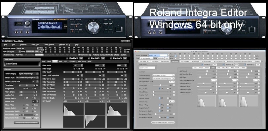Click Partial1 AMP Level stepper in light Mac window

click(x=216, y=71)
